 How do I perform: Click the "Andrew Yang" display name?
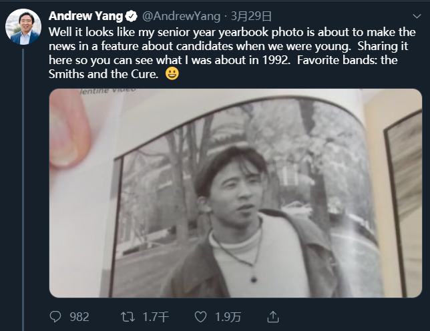[85, 16]
